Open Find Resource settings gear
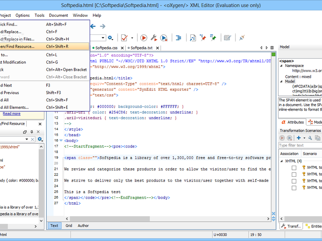This screenshot has width=322, height=241. pyautogui.click(x=40, y=140)
